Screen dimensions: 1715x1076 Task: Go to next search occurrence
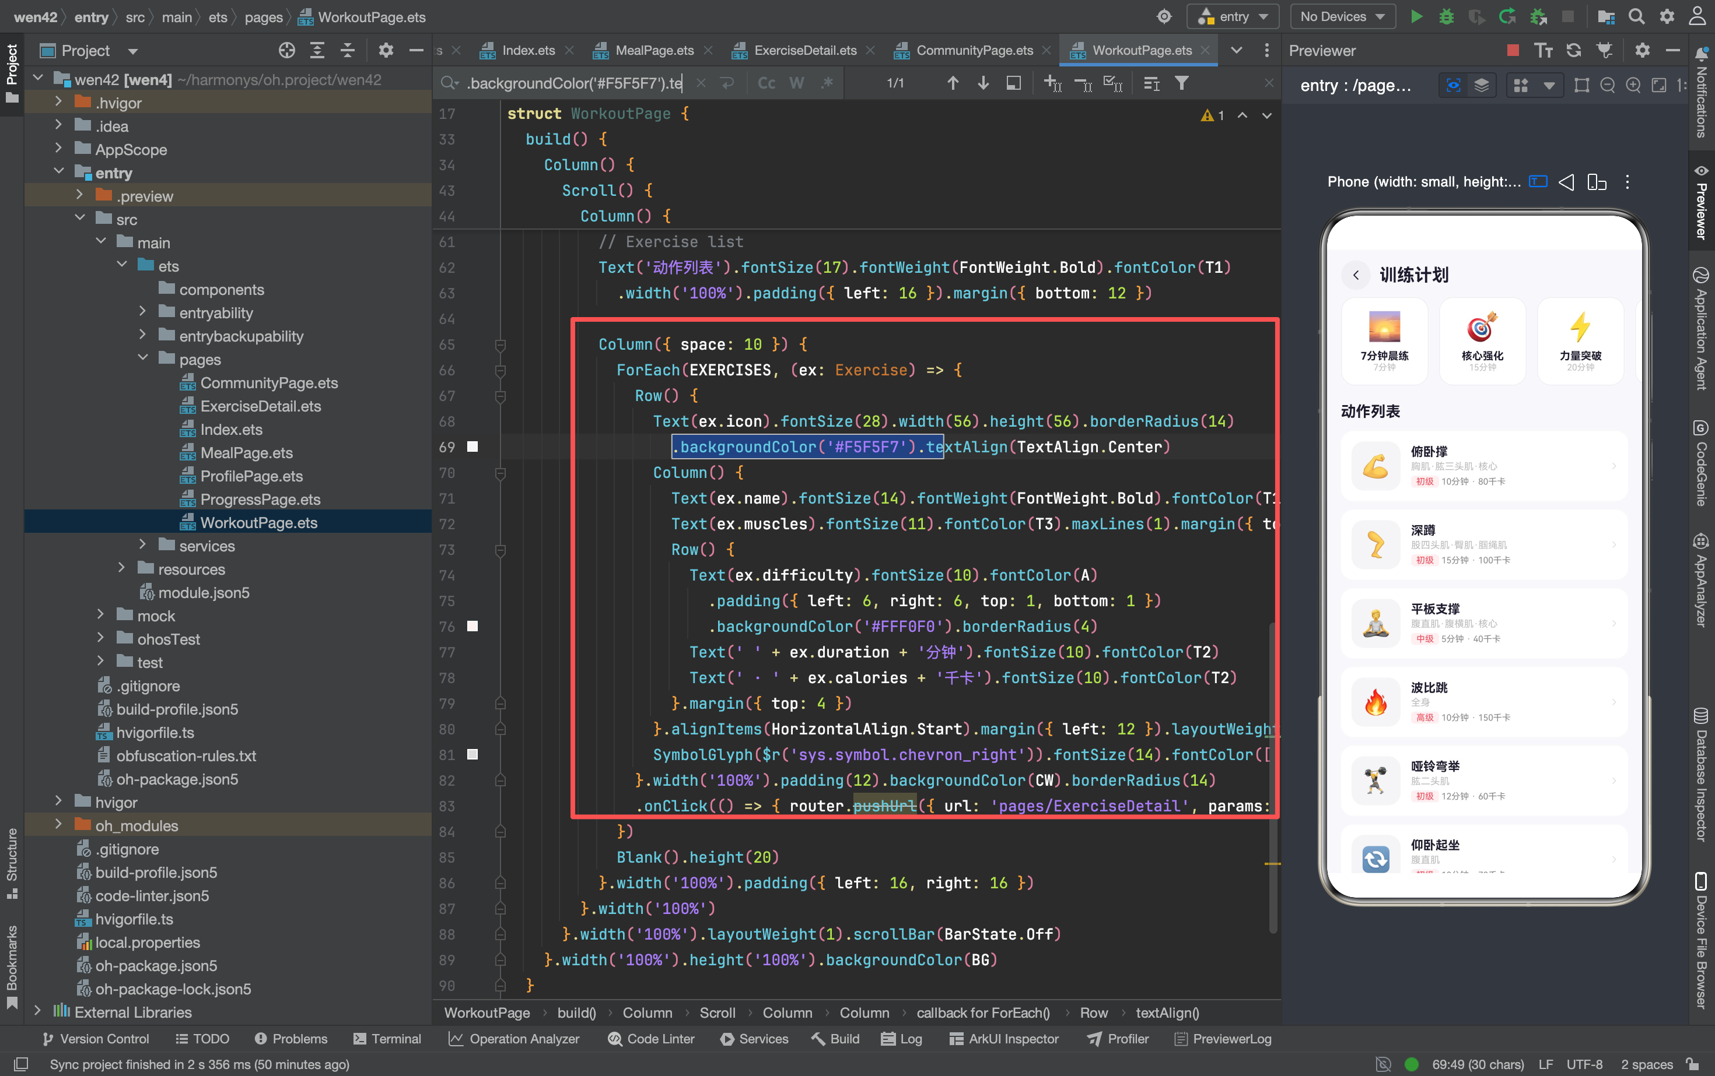click(x=984, y=83)
